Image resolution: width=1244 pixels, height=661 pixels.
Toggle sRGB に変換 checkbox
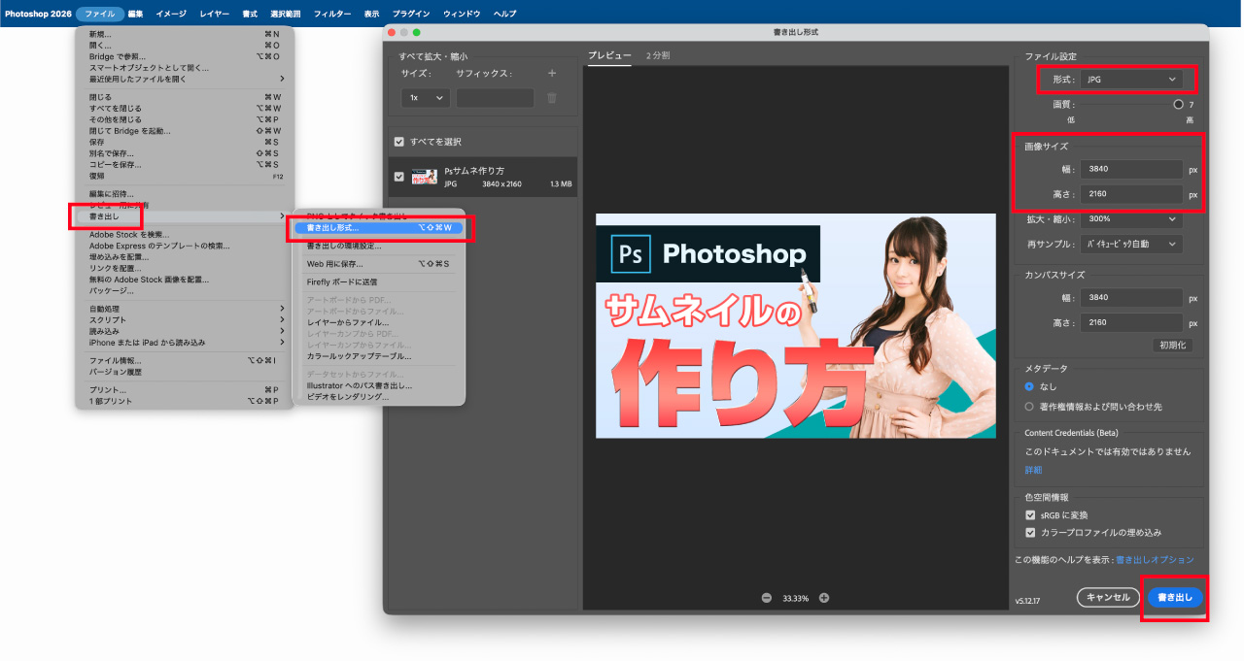pos(1030,515)
